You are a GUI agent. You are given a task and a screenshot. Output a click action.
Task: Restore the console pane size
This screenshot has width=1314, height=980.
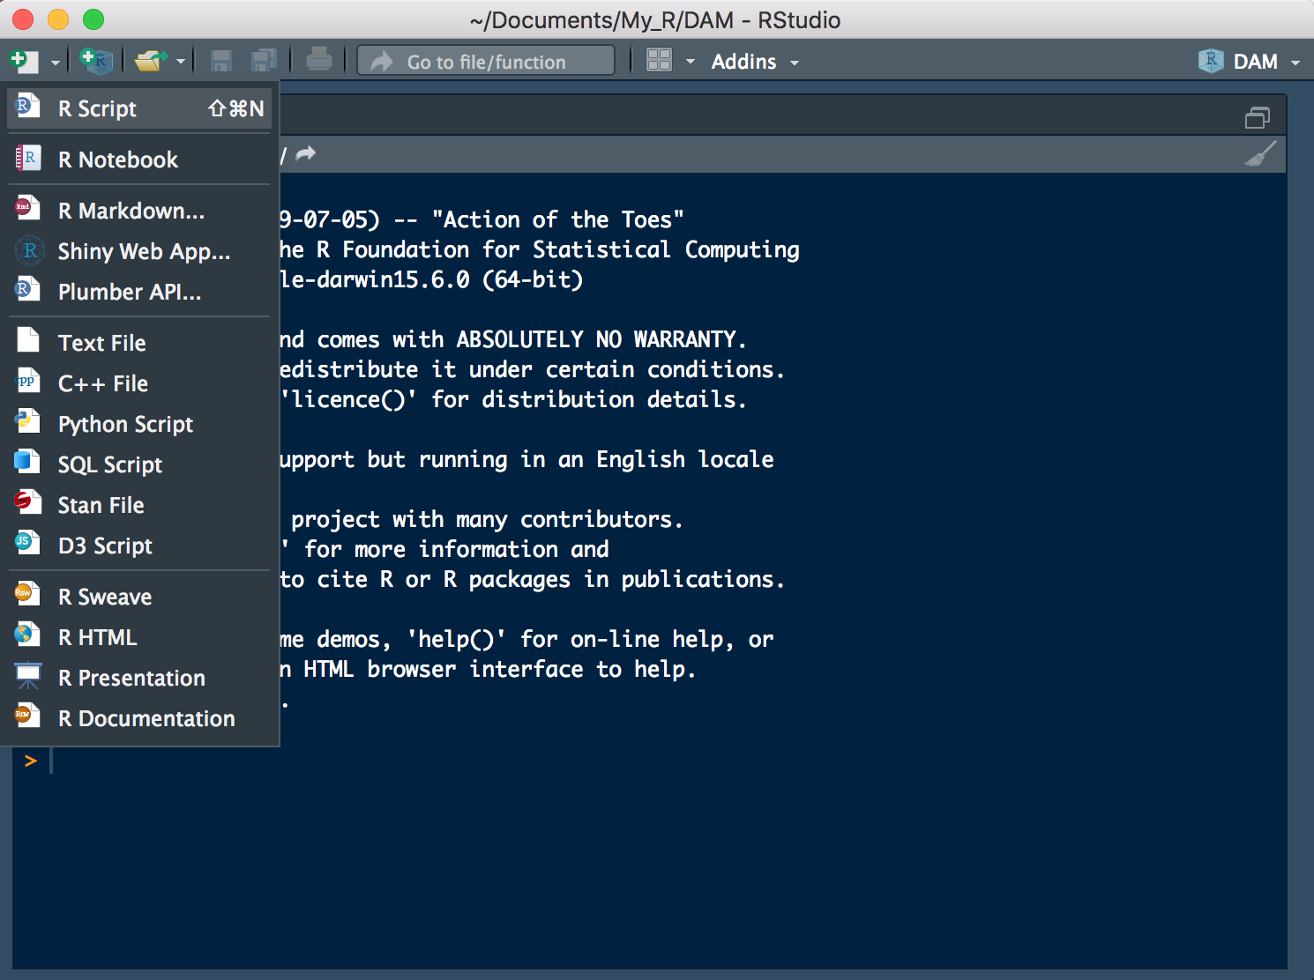click(x=1257, y=117)
